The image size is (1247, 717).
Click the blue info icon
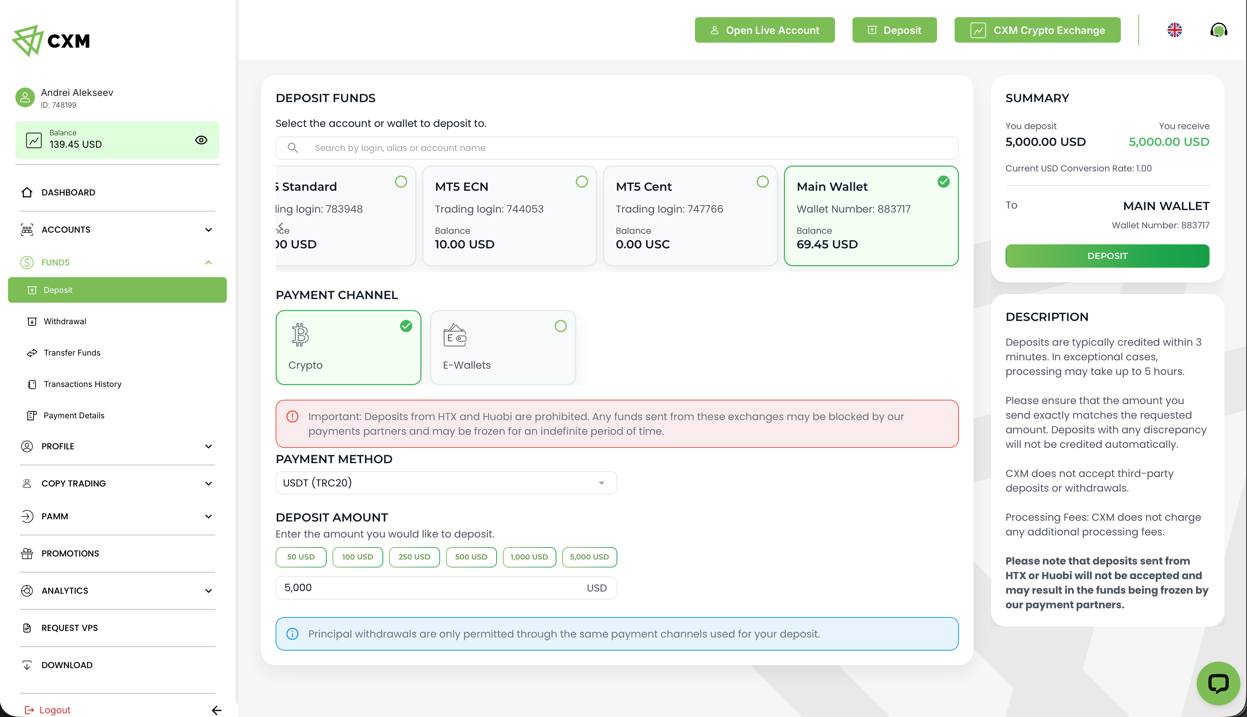pyautogui.click(x=292, y=634)
